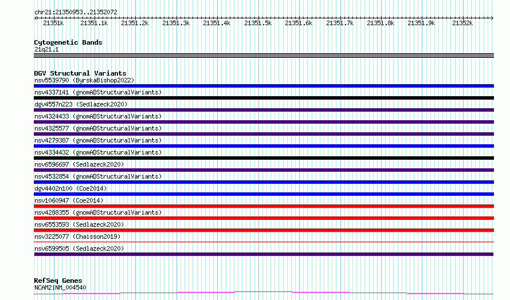
Task: Click the nsv6596697 (Sedlazeck2020) label
Action: (x=79, y=164)
